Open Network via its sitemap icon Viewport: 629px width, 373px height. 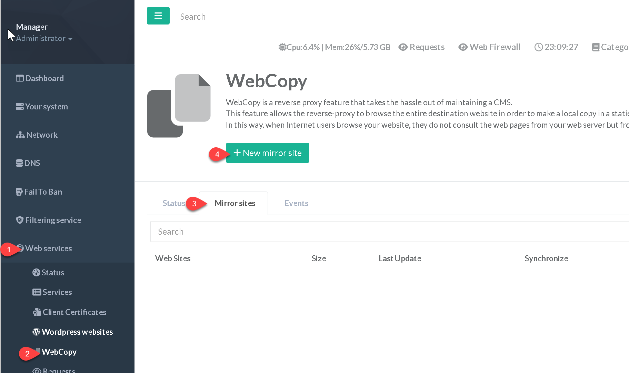[x=20, y=135]
